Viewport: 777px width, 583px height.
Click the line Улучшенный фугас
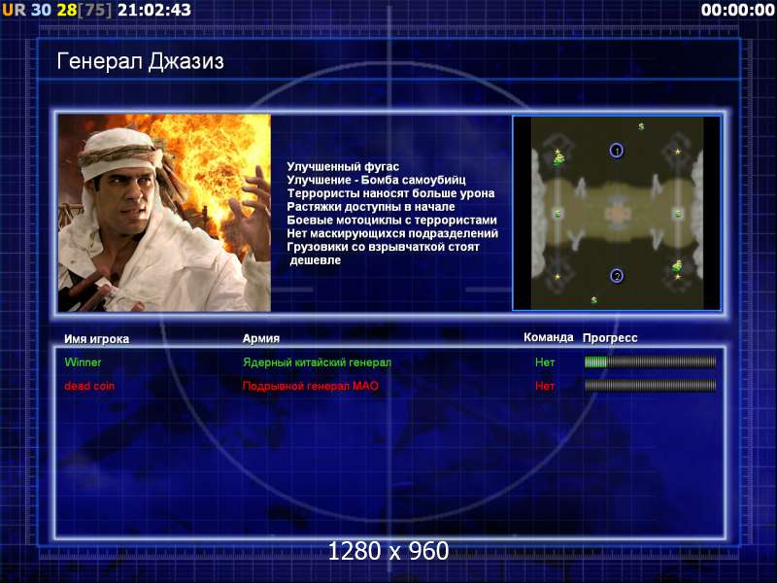(x=343, y=166)
